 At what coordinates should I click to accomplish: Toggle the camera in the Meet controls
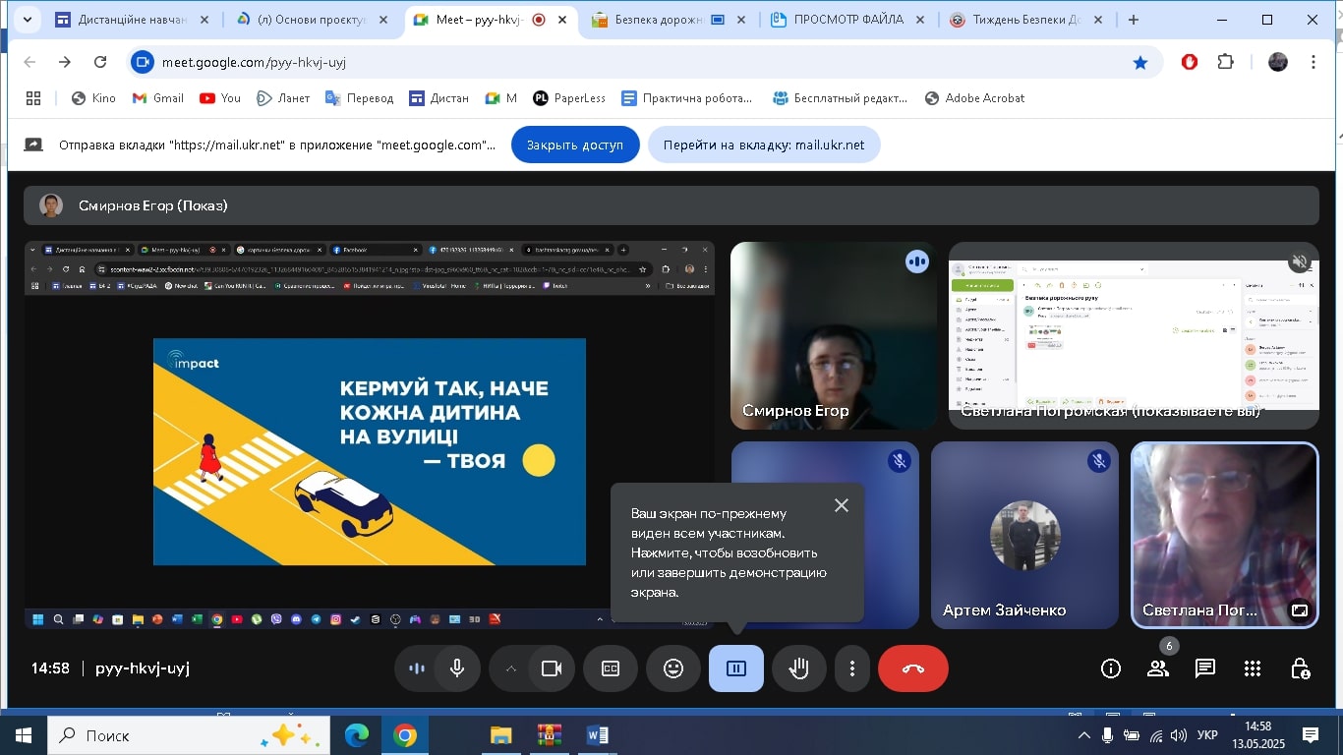[x=551, y=668]
